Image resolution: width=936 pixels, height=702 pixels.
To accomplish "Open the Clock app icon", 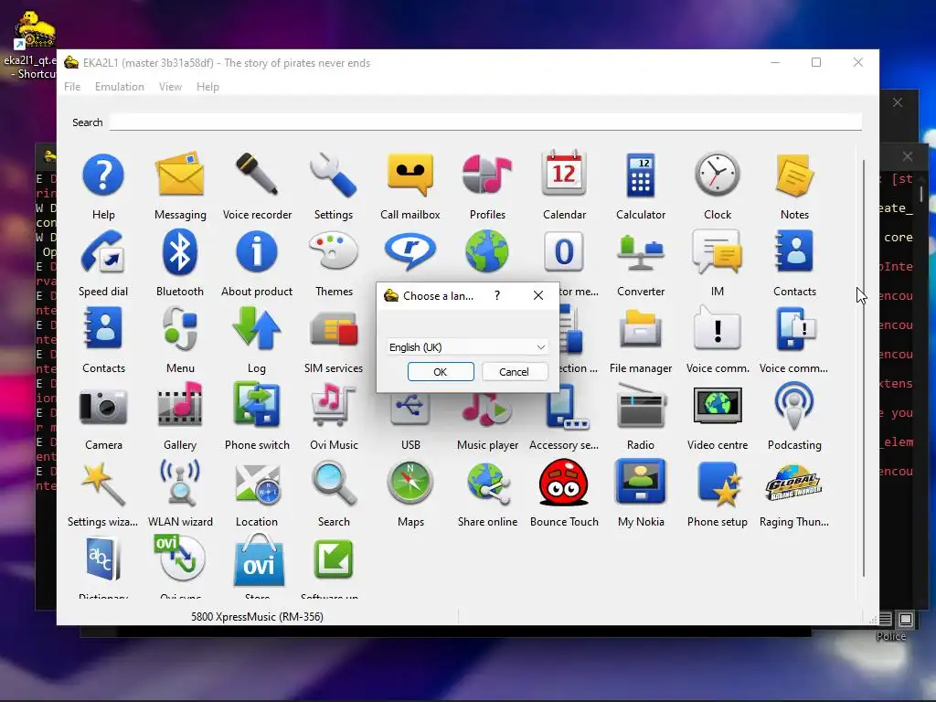I will [x=717, y=175].
